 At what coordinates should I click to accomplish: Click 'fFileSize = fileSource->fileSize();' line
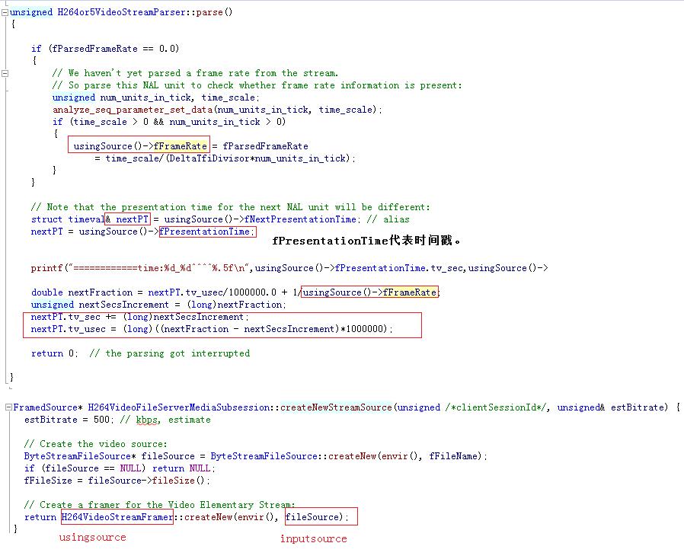tap(117, 481)
